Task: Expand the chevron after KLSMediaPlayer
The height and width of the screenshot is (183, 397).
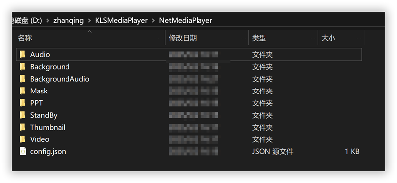Action: coord(153,21)
